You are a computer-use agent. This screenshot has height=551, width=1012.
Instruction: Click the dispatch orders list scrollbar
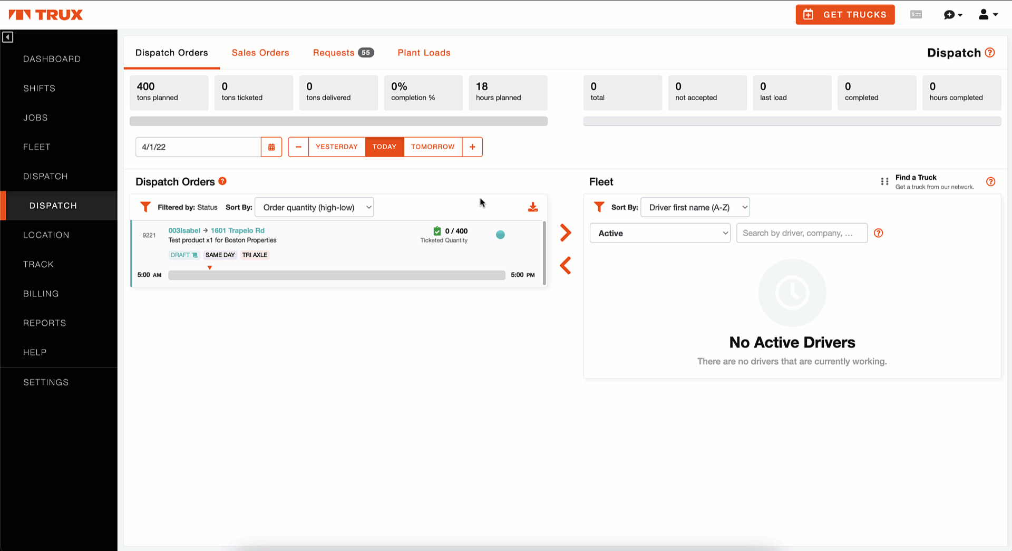(x=544, y=253)
